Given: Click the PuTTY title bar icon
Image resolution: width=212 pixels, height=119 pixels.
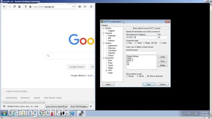Looking at the screenshot, I should 102,21.
